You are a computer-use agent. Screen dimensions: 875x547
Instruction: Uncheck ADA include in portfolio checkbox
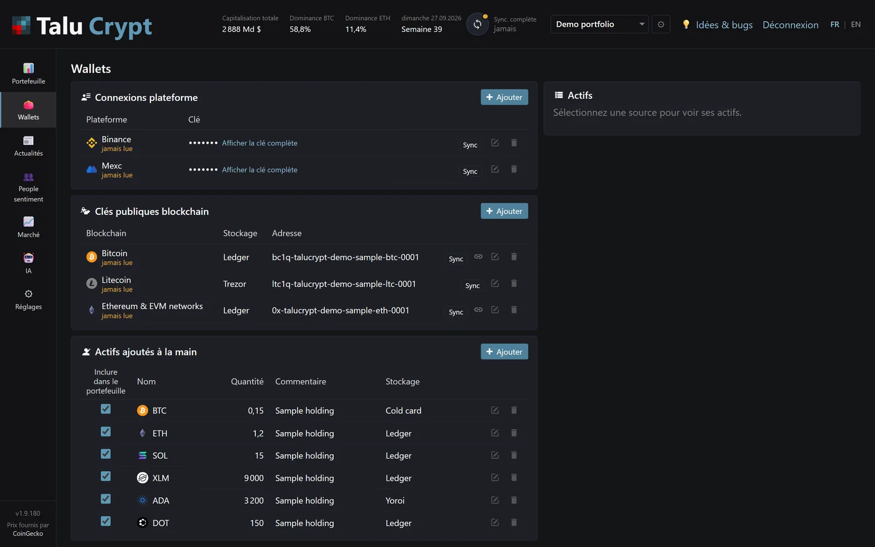tap(106, 499)
